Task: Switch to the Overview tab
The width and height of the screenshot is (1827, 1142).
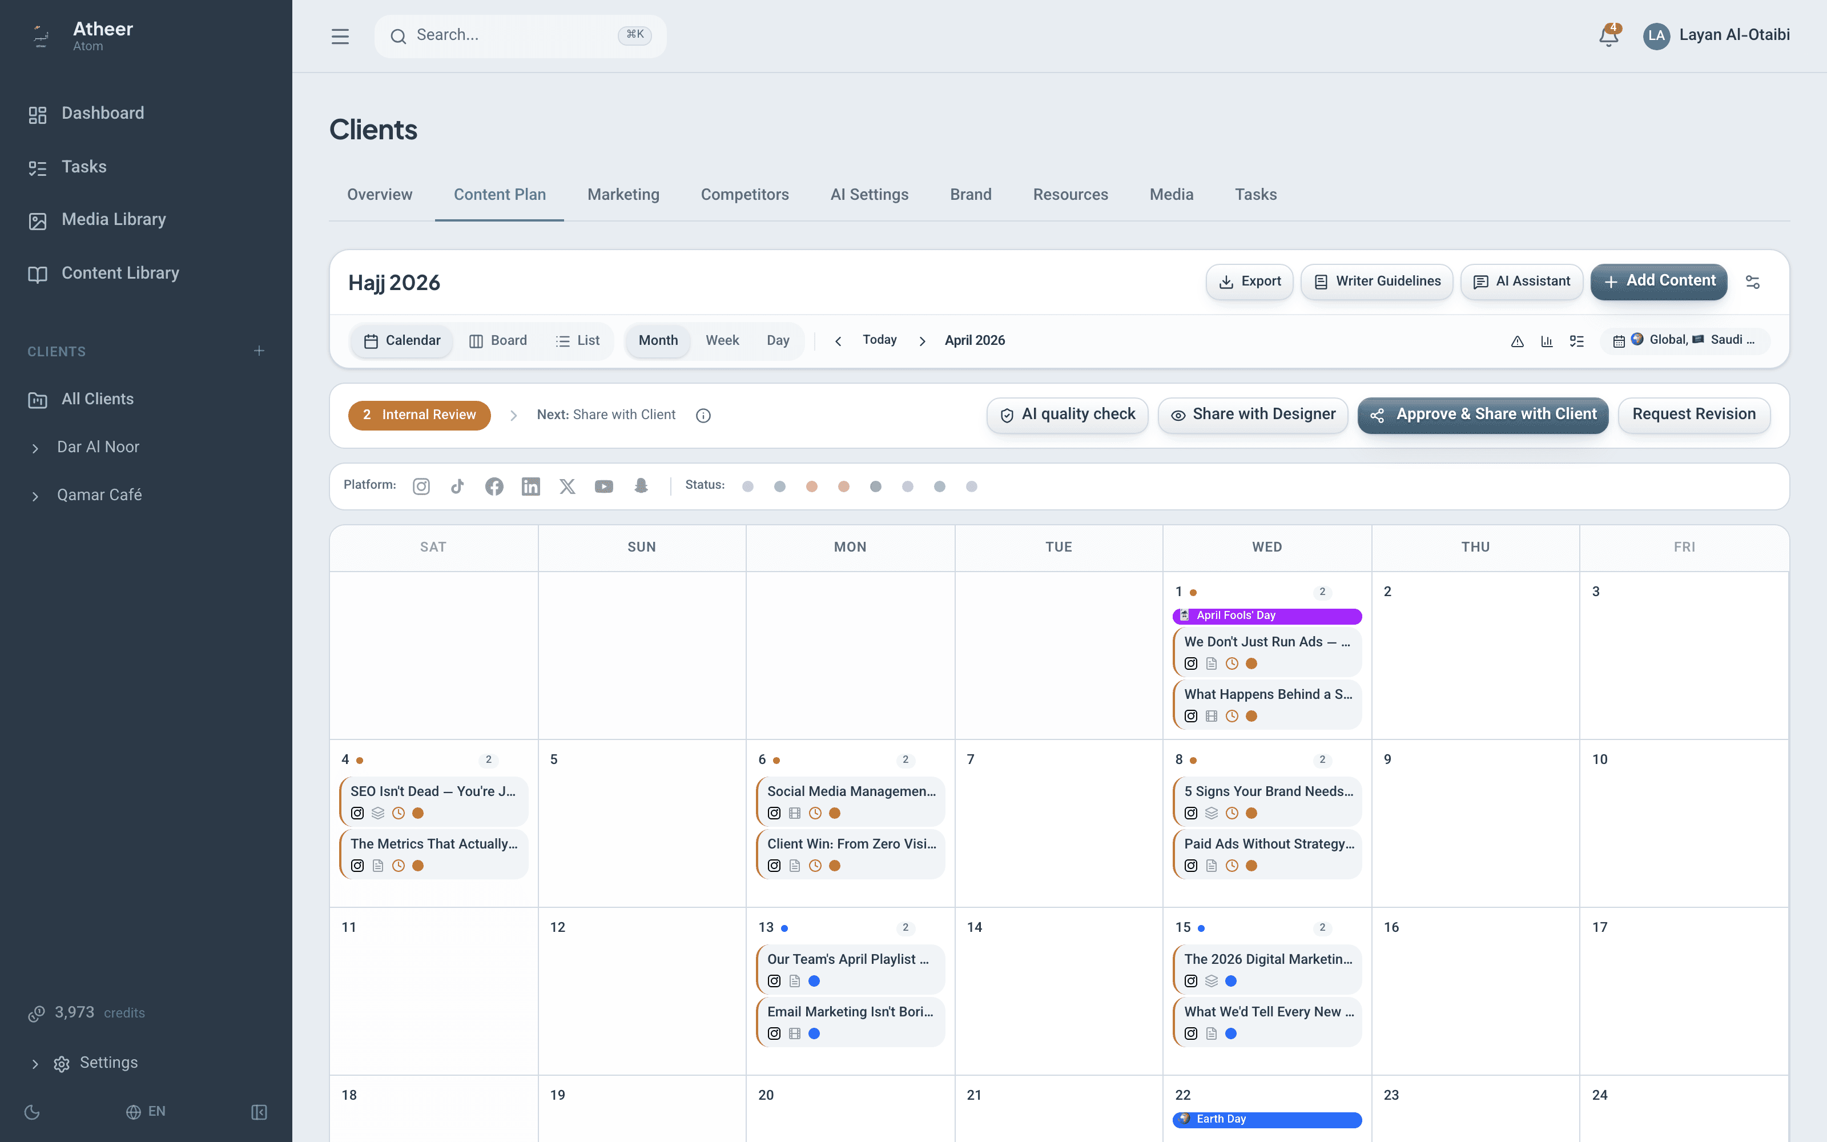Action: click(x=379, y=195)
